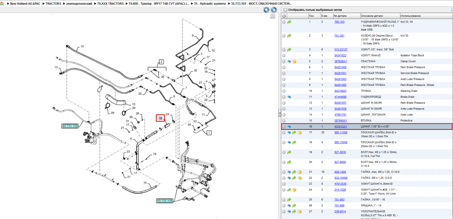This screenshot has width=453, height=219.
Task: Open part number link 435413A1
Action: coord(341,126)
